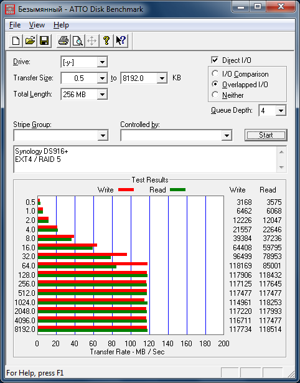Image resolution: width=300 pixels, height=383 pixels.
Task: Uncheck the Direct I/O checkbox
Action: [x=215, y=60]
